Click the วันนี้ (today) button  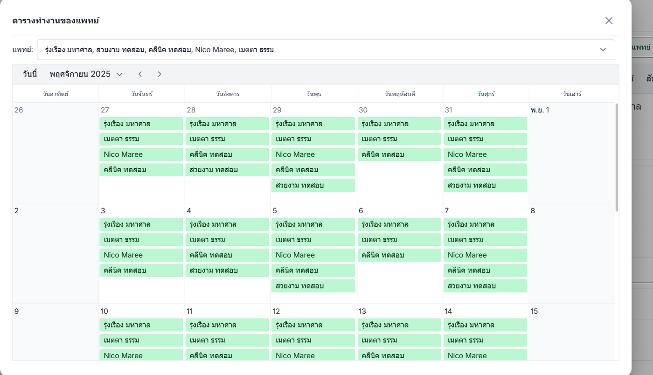pos(30,74)
